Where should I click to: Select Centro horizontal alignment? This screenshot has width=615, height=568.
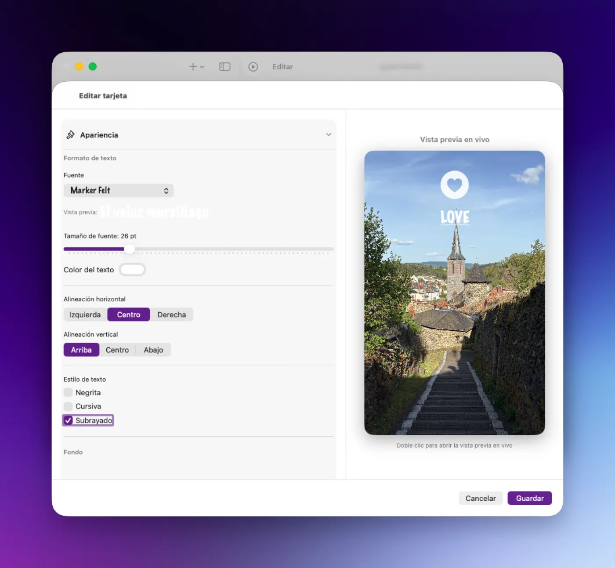[129, 315]
